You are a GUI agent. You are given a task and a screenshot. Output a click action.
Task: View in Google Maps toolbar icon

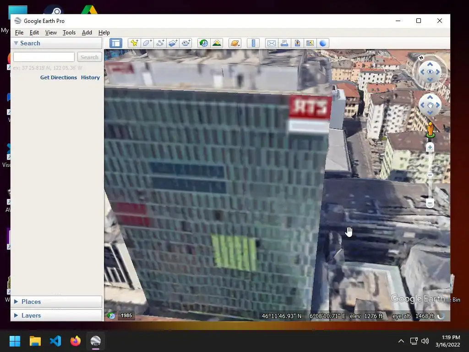click(310, 43)
